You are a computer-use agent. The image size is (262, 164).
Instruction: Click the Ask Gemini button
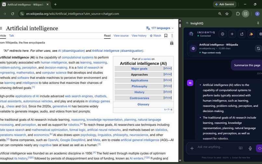[224, 4]
